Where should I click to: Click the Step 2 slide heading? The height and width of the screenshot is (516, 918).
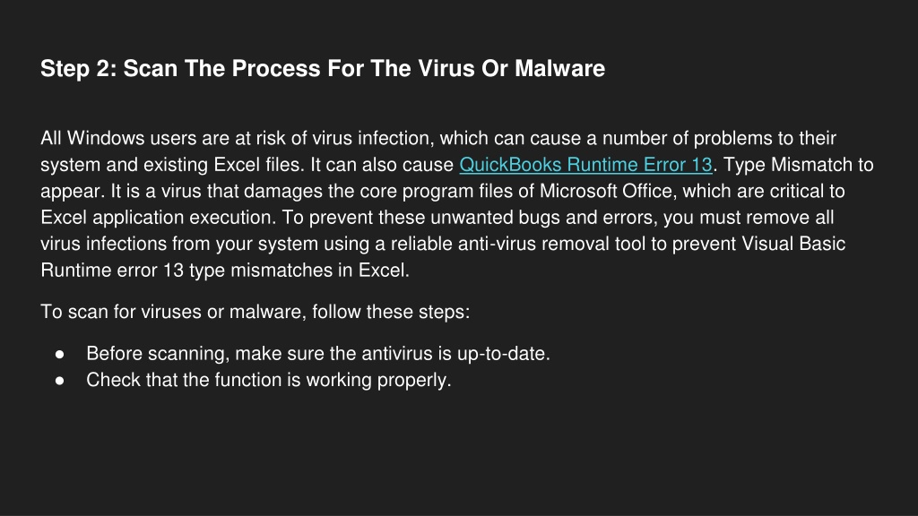click(323, 68)
